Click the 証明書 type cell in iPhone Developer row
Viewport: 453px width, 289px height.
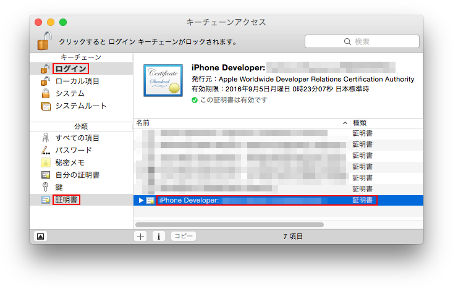[363, 200]
